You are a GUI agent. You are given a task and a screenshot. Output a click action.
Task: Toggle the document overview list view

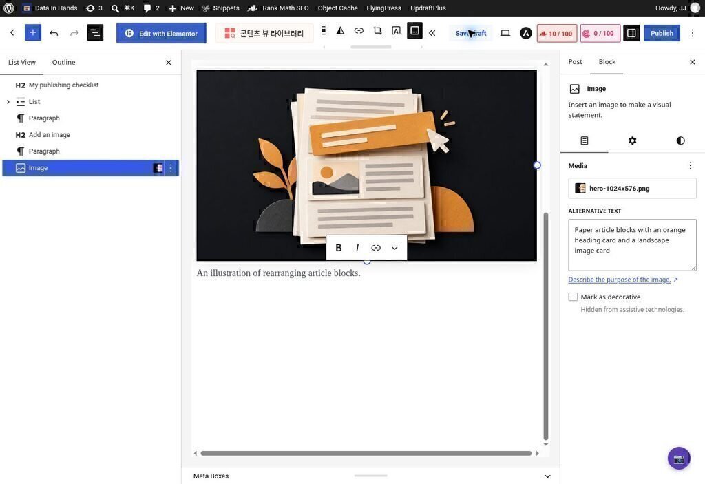pos(95,33)
